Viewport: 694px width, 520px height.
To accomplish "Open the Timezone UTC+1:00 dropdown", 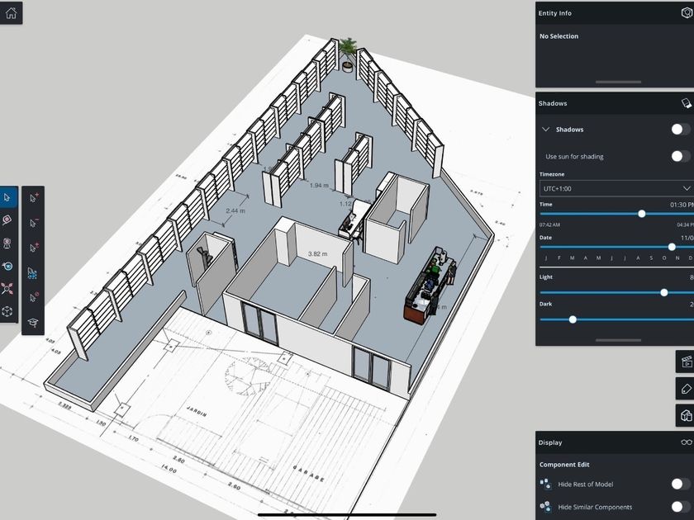I will coord(616,189).
